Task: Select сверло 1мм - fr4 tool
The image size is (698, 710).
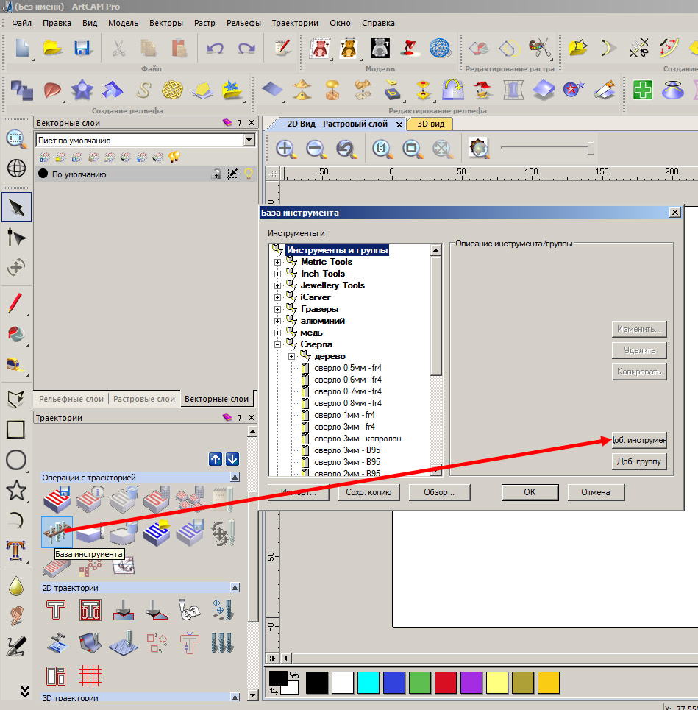Action: [x=344, y=415]
